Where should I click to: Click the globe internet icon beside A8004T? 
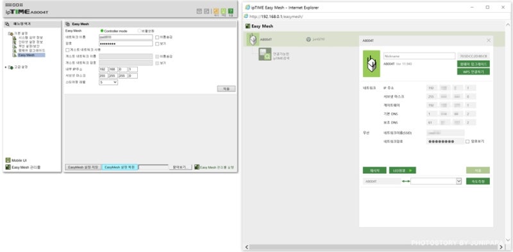[x=308, y=39]
